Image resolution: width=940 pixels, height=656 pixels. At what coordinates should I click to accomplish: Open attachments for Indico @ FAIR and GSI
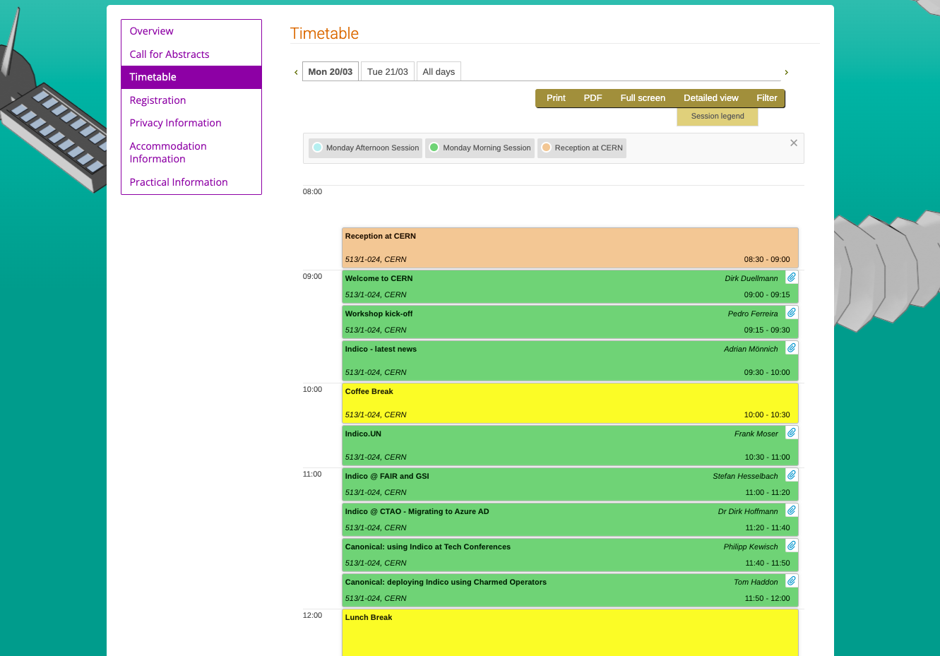[792, 475]
